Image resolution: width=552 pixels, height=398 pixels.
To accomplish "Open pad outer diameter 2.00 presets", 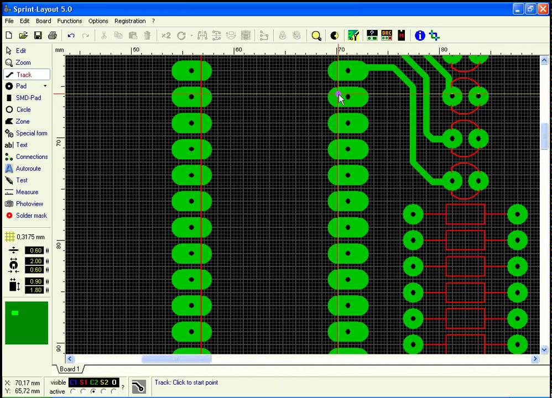I will (x=47, y=261).
